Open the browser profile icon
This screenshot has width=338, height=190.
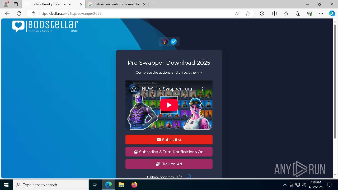click(6, 4)
